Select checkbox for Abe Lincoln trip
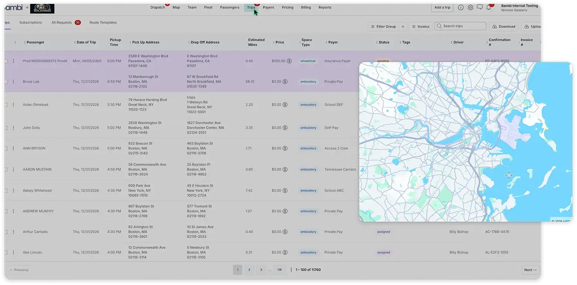This screenshot has height=285, width=577. click(6, 253)
